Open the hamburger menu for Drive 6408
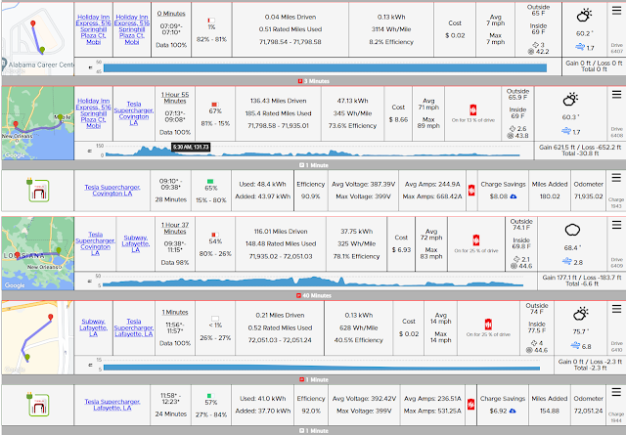The image size is (626, 435). point(616,94)
